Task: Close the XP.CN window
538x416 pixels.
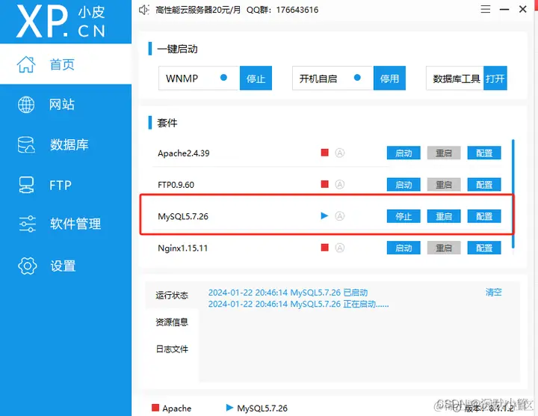Action: [522, 9]
